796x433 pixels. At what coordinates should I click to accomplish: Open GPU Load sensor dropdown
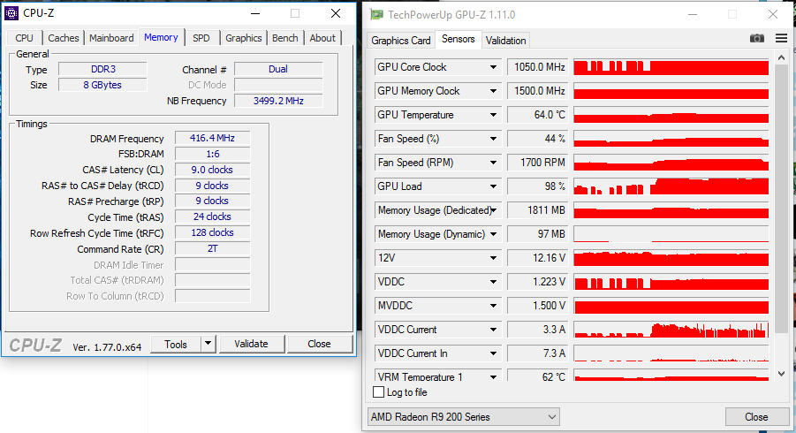(493, 186)
